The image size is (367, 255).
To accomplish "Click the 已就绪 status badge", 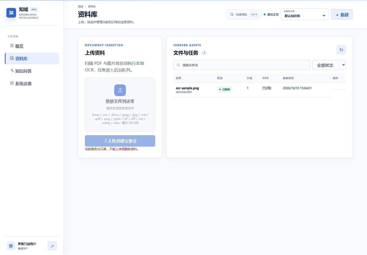I will (225, 89).
